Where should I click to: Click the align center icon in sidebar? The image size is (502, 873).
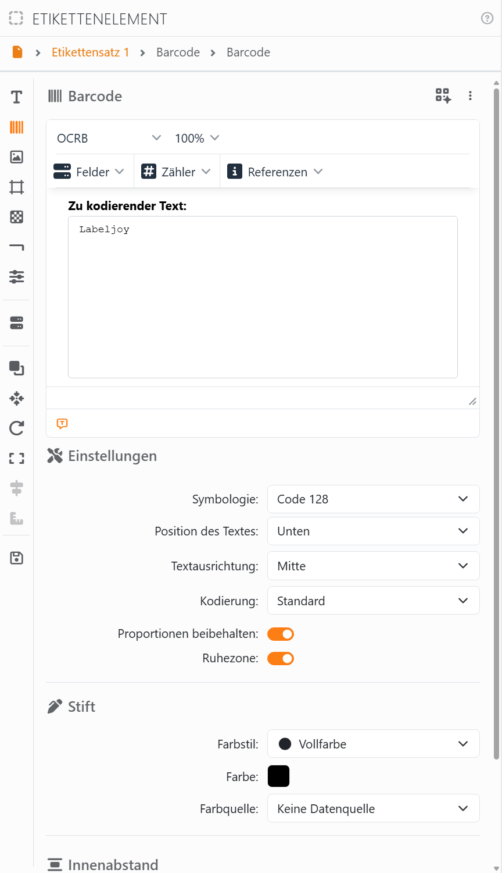[x=17, y=488]
